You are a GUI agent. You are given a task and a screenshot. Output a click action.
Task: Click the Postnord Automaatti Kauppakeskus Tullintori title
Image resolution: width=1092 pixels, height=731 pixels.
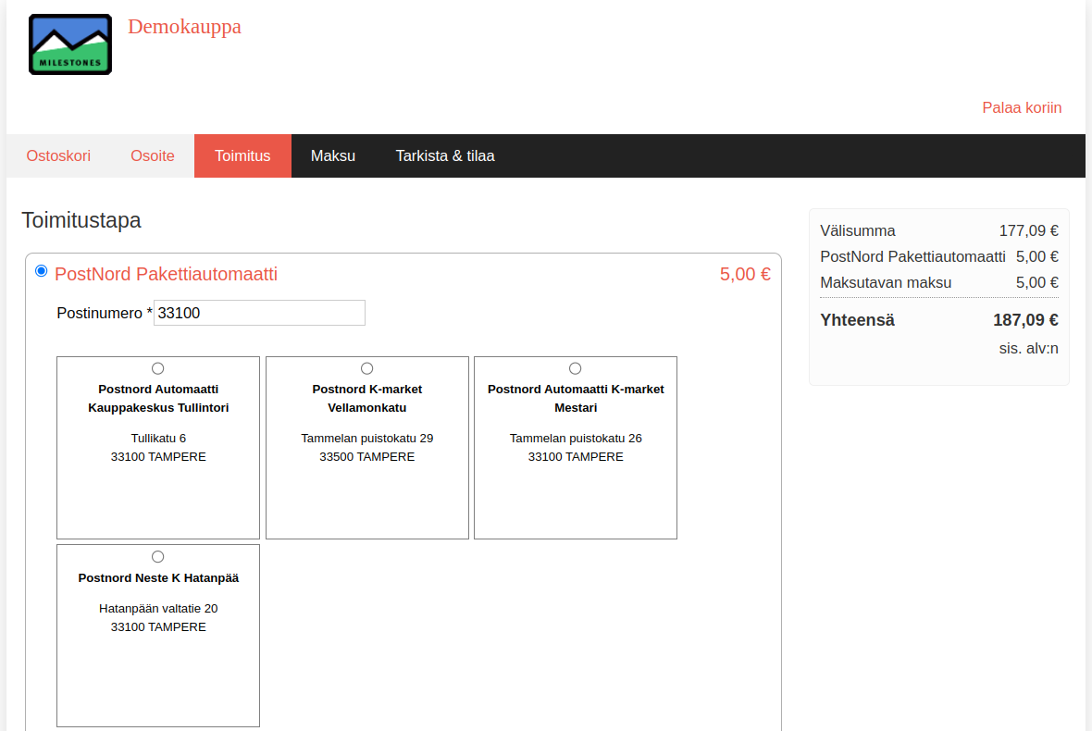click(x=158, y=398)
